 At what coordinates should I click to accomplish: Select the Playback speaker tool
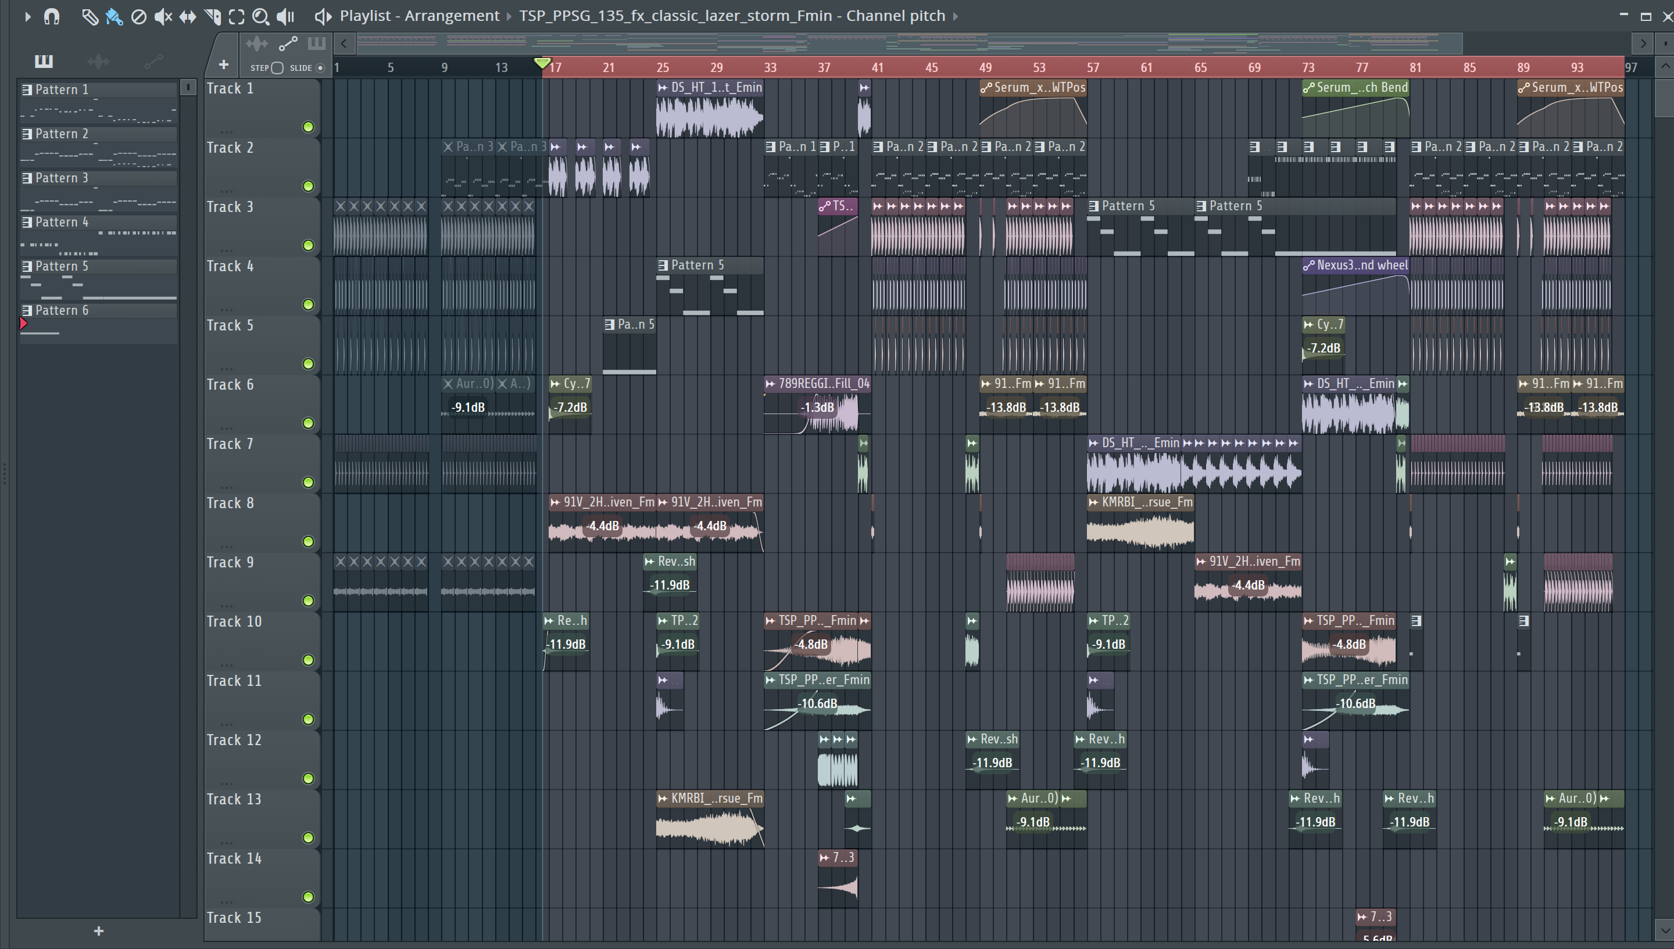coord(285,16)
